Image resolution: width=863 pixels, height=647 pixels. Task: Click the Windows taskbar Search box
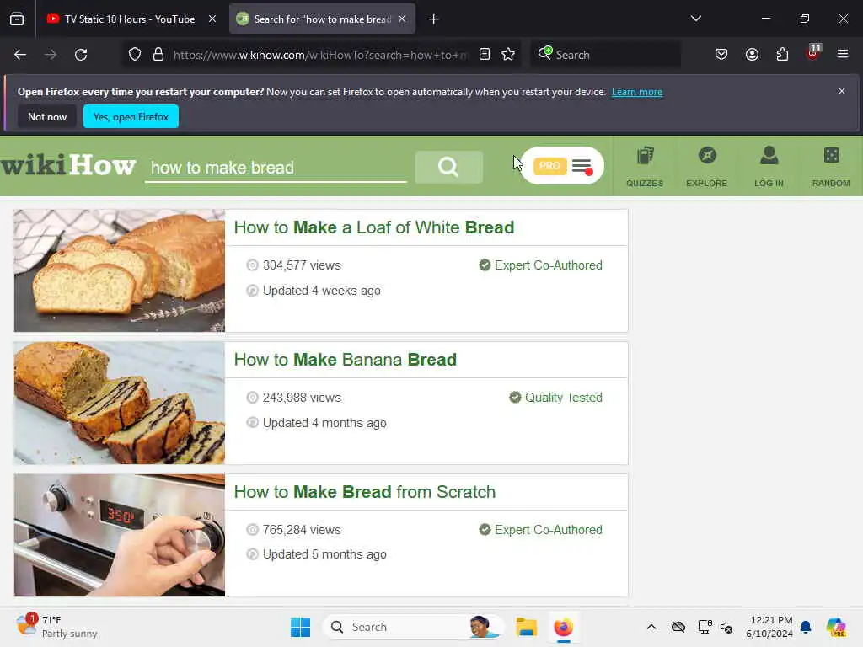tap(413, 627)
